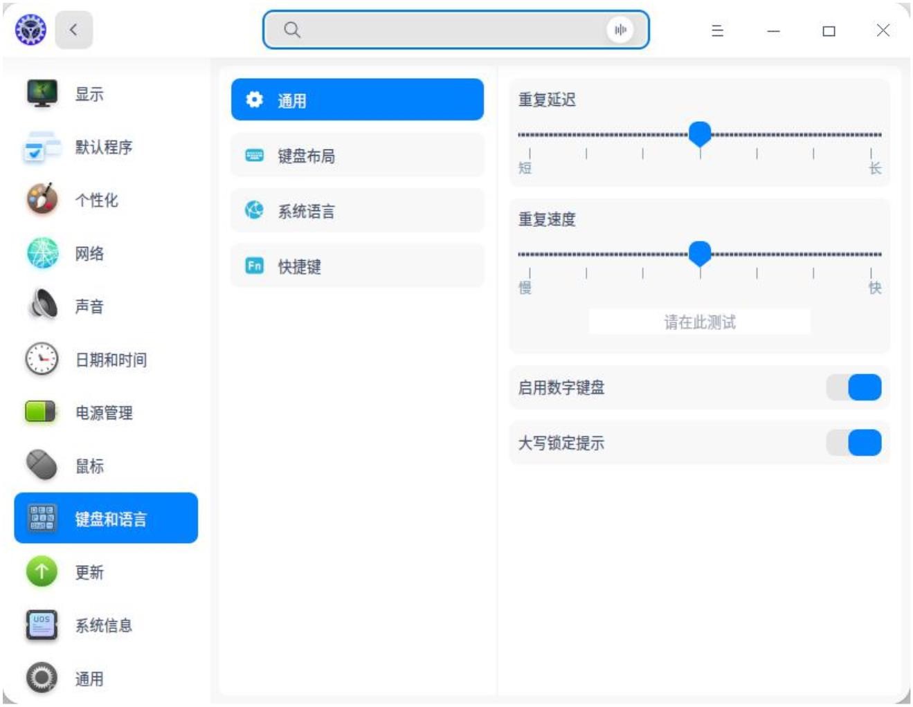This screenshot has width=913, height=707.
Task: Click gear icon of 通用 submenu
Action: tap(255, 100)
